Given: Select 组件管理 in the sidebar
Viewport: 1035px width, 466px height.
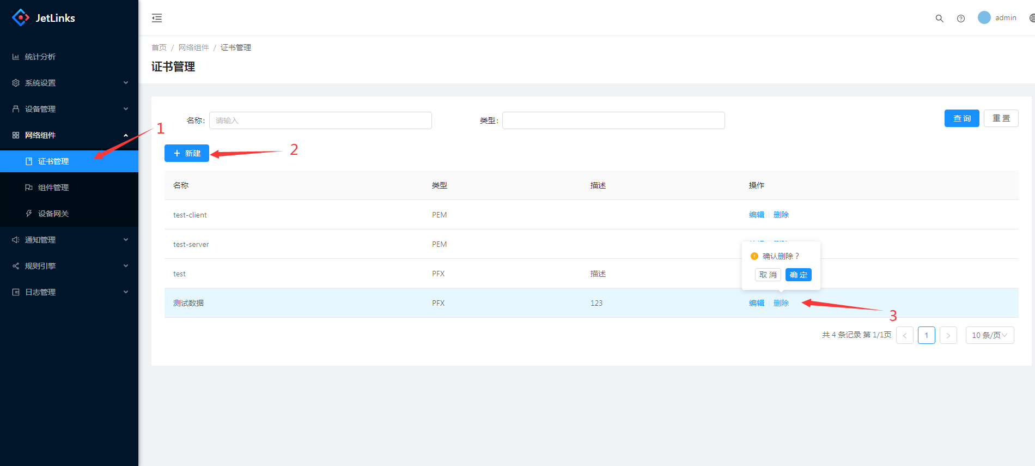Looking at the screenshot, I should [x=53, y=187].
